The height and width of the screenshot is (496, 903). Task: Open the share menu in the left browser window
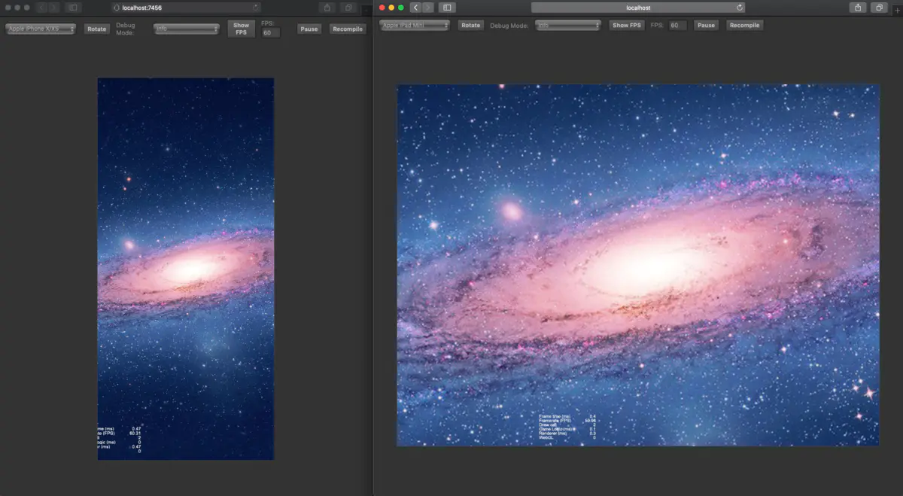point(327,8)
